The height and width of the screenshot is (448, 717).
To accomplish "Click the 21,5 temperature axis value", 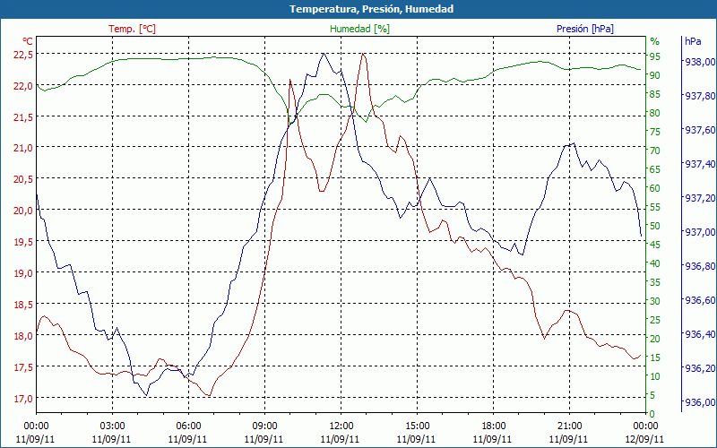I will 22,117.
